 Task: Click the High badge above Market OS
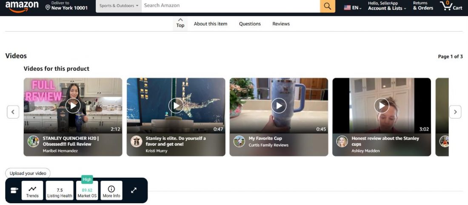point(87,179)
